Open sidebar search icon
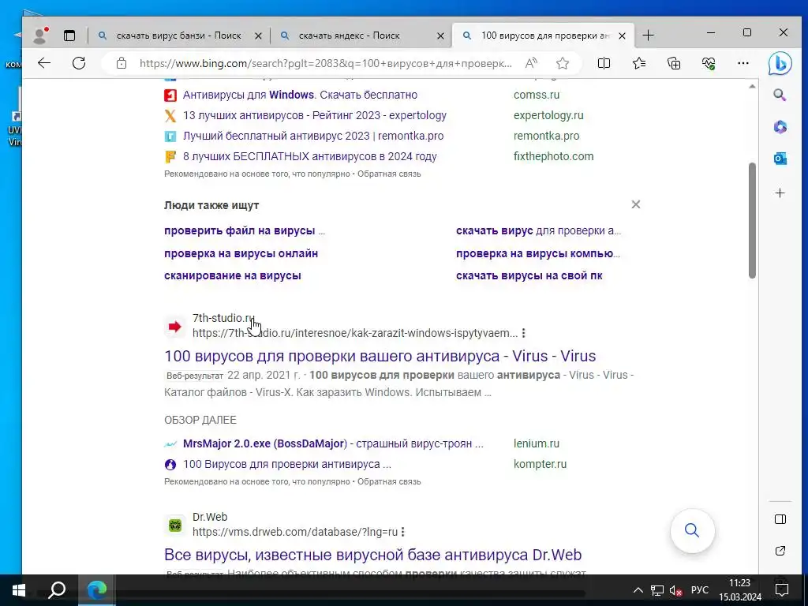Image resolution: width=808 pixels, height=606 pixels. pos(780,95)
